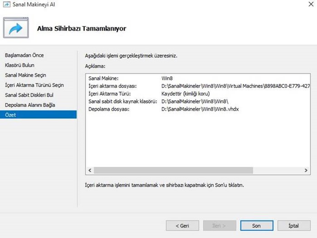The image size is (317, 238).
Task: Click the Son button to finish
Action: pos(257,225)
